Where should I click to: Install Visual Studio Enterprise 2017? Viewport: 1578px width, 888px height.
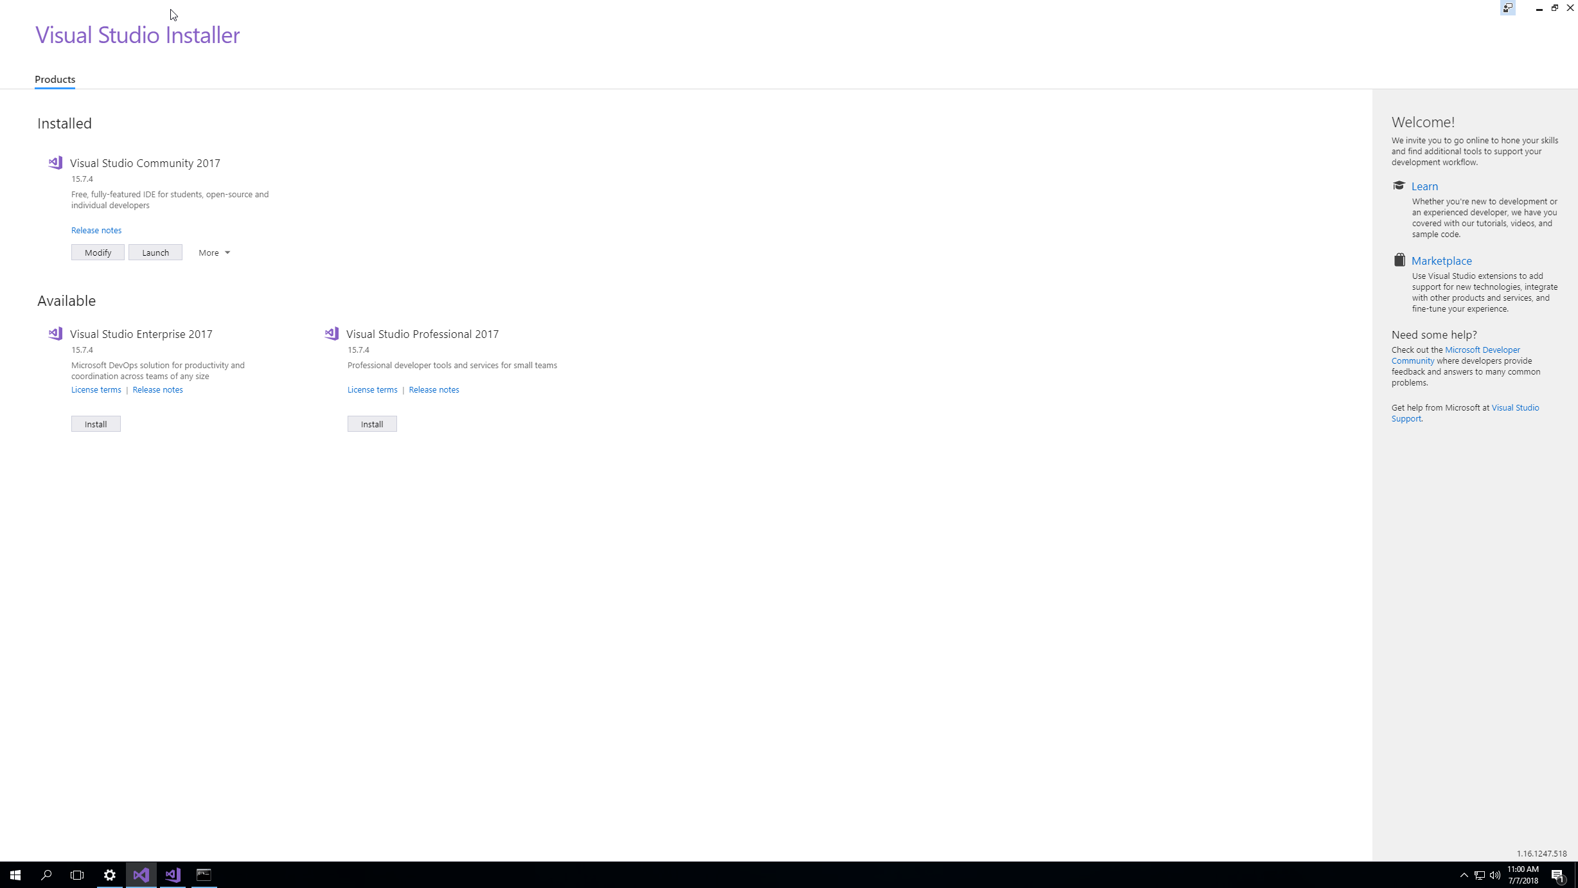[x=95, y=423]
